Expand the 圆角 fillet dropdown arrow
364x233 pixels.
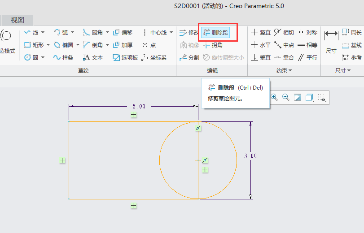point(107,32)
